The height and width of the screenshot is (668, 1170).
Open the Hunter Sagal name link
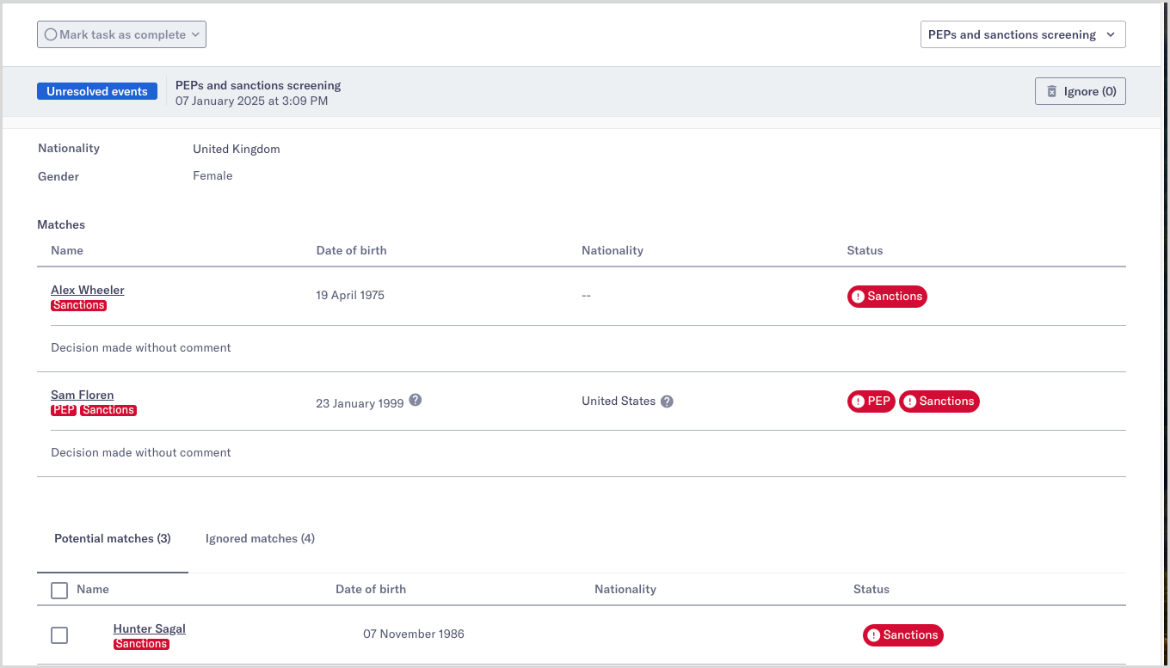tap(150, 628)
